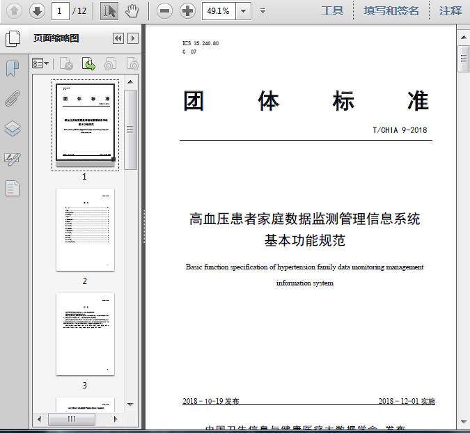Screen dimensions: 470x433
Task: Open the Signatures sidebar panel
Action: pos(13,159)
